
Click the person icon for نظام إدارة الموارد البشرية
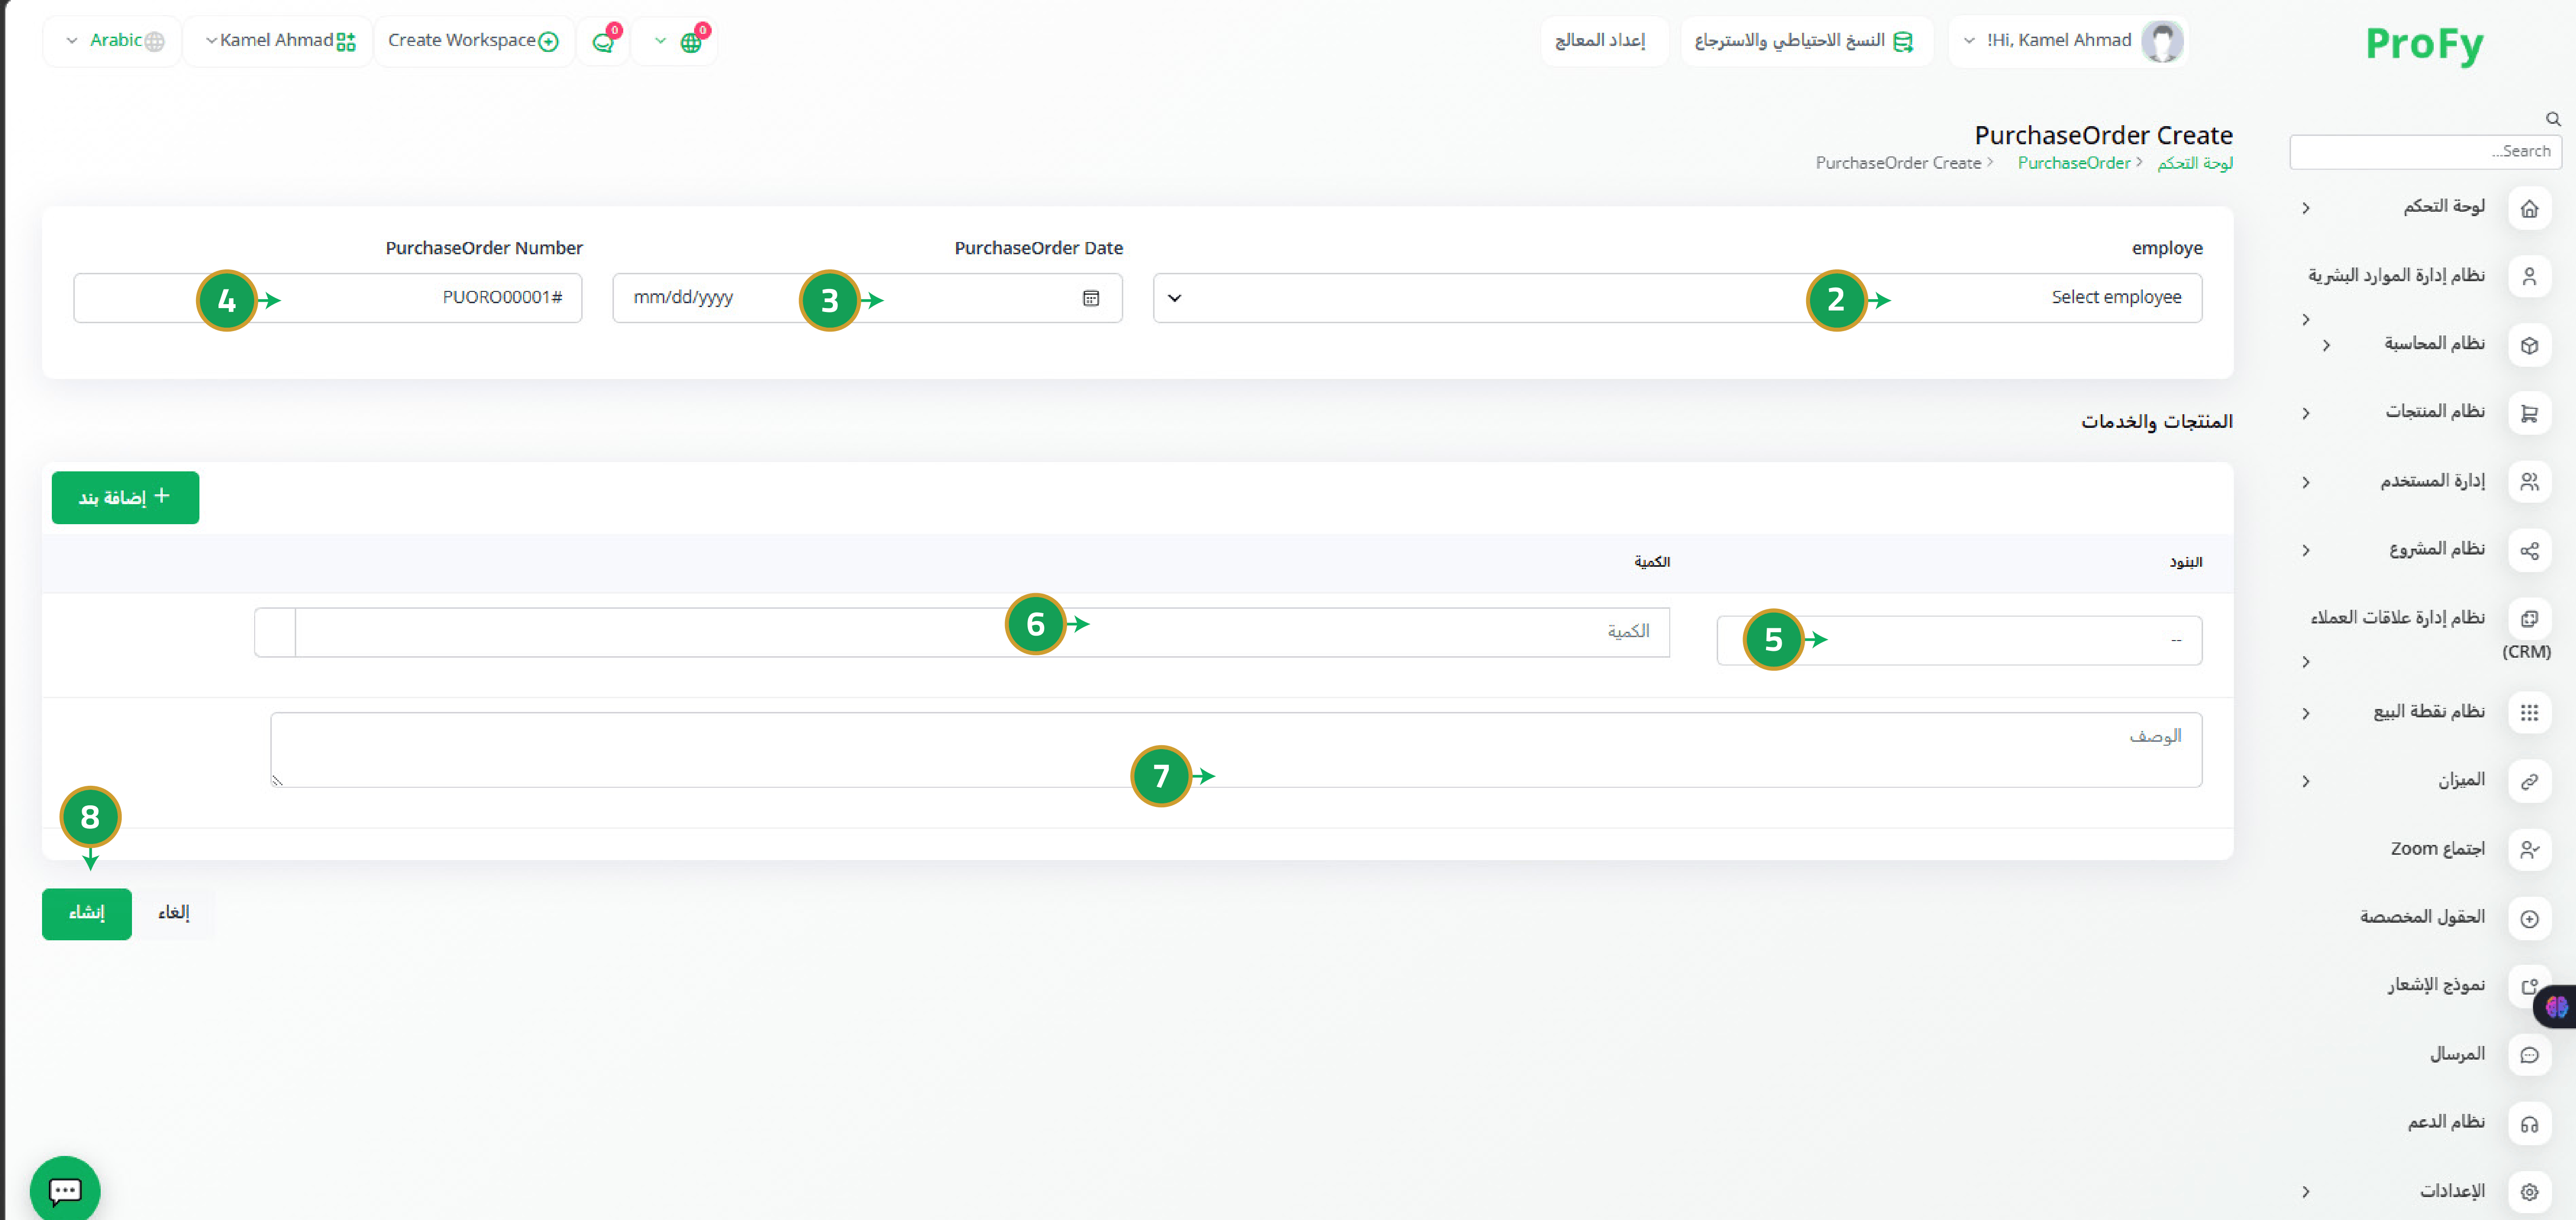2529,277
